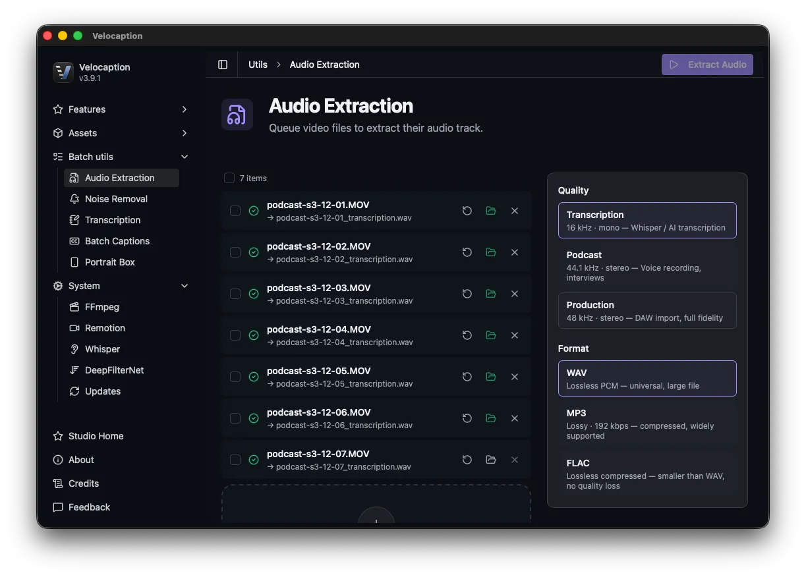Check the box for podcast-s3-12-01.MOV

pos(235,211)
